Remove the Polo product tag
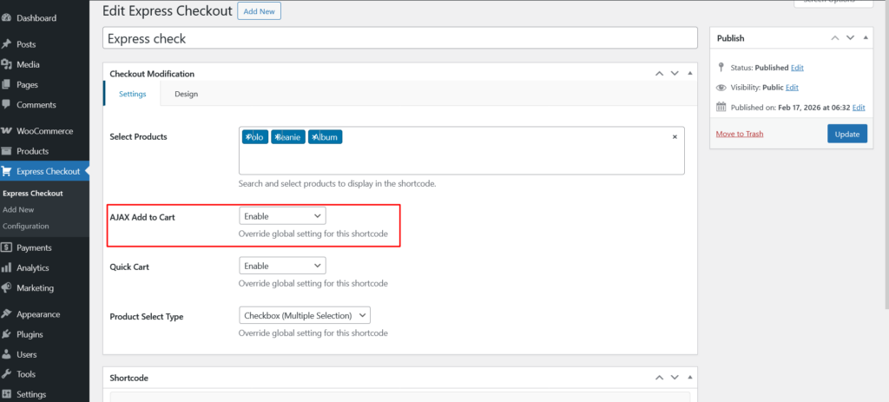Screen dimensions: 889x402 click(x=247, y=137)
